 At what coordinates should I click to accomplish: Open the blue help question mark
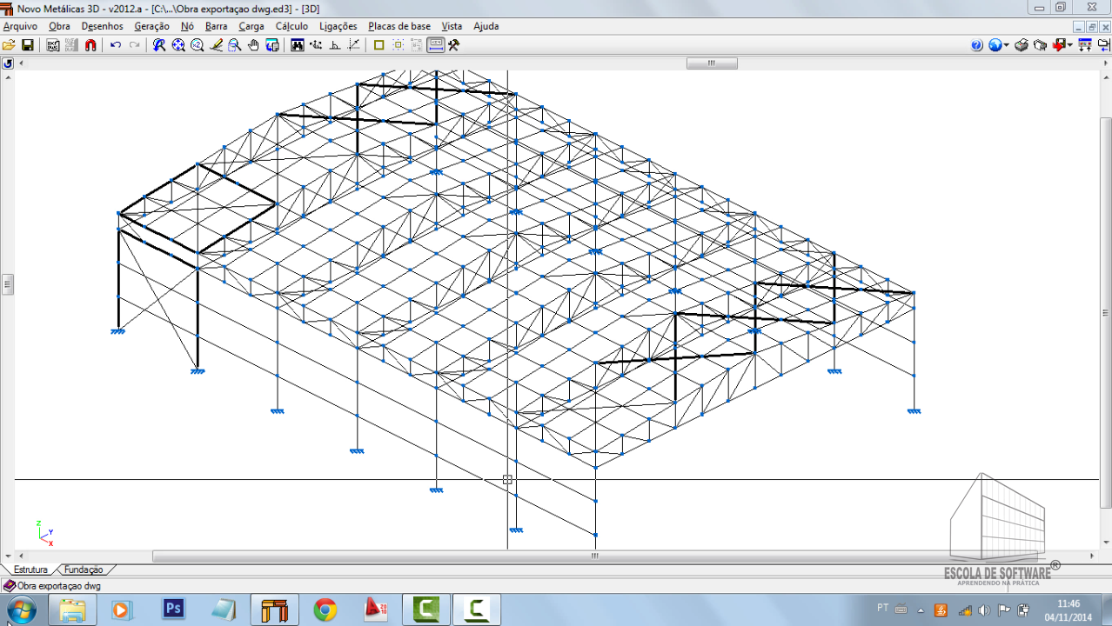point(976,45)
